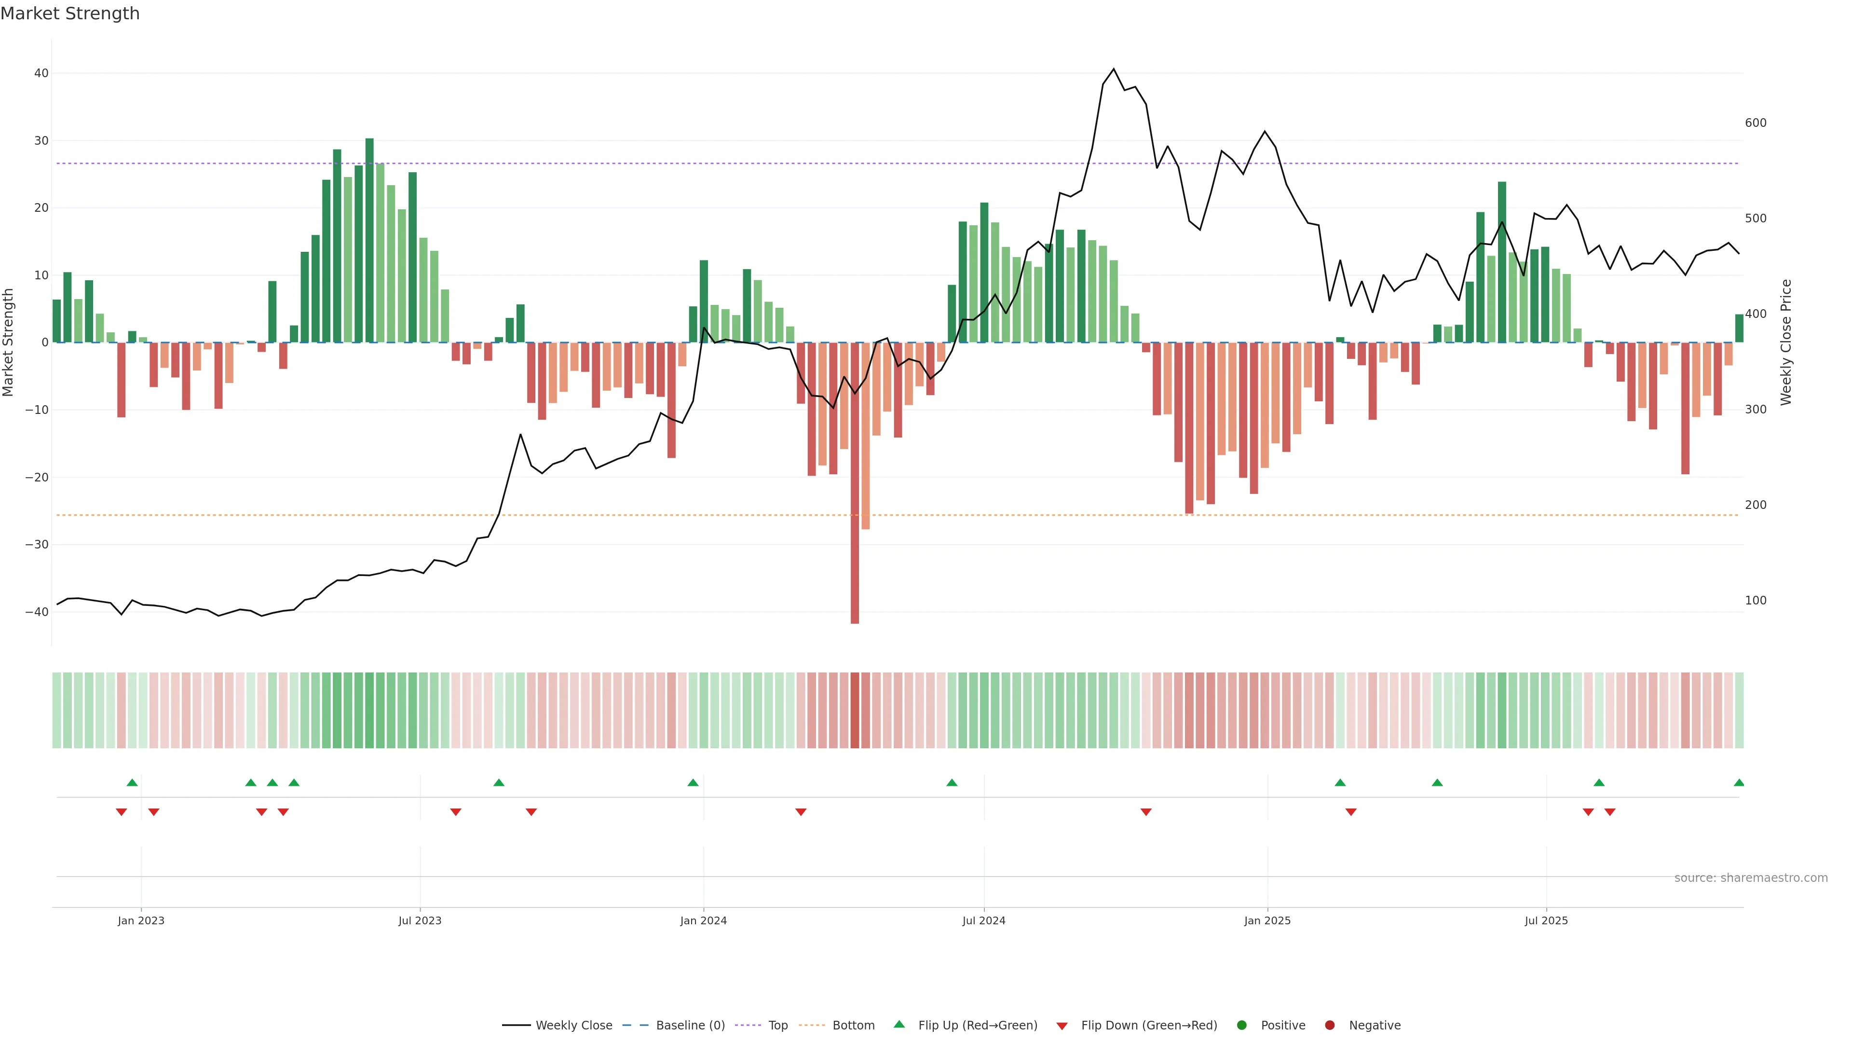Click the darkest red cell in heatmap strip
This screenshot has height=1042, width=1852.
point(855,710)
